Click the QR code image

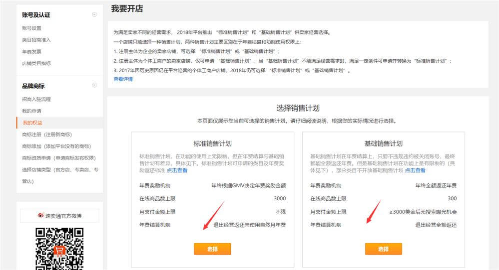[59, 248]
